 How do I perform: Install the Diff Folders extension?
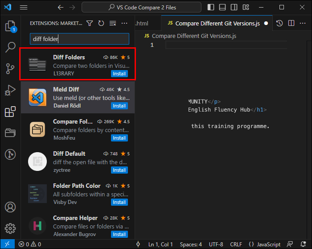(x=119, y=74)
